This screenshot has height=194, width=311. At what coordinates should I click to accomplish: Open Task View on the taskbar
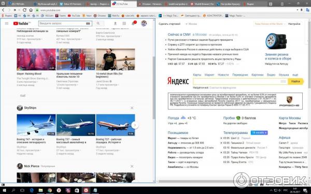tap(22, 190)
